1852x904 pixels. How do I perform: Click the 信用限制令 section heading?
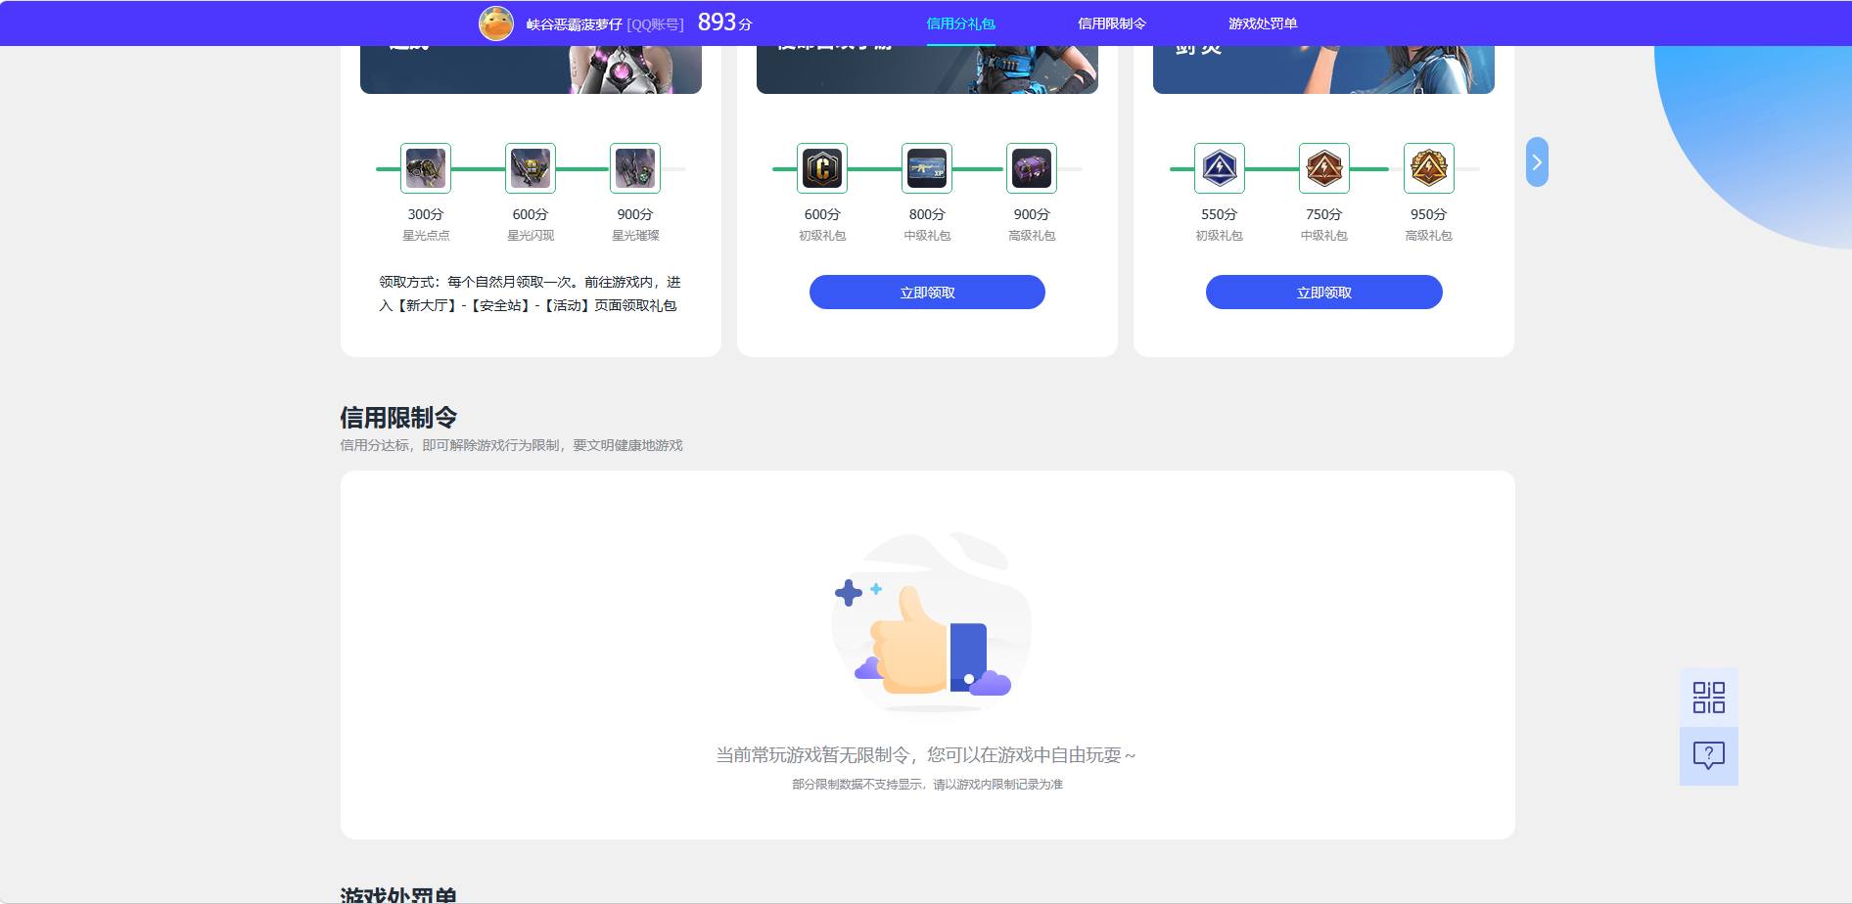(x=398, y=418)
